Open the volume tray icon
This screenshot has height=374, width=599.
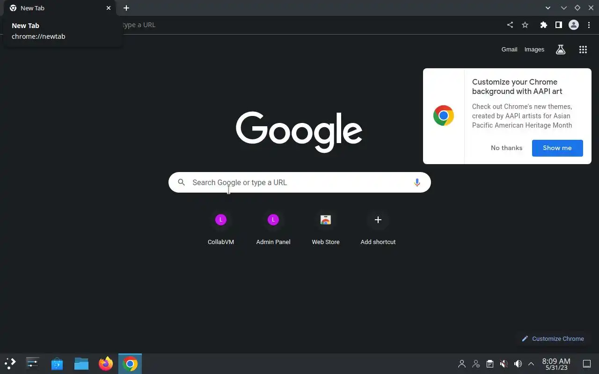(518, 364)
